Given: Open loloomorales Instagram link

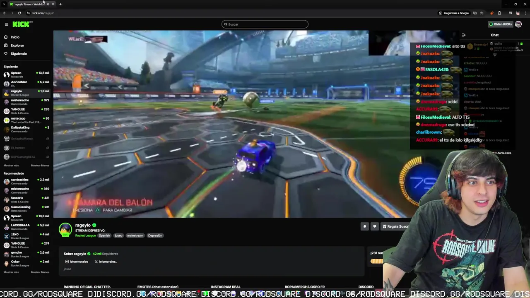Looking at the screenshot, I should tap(77, 262).
